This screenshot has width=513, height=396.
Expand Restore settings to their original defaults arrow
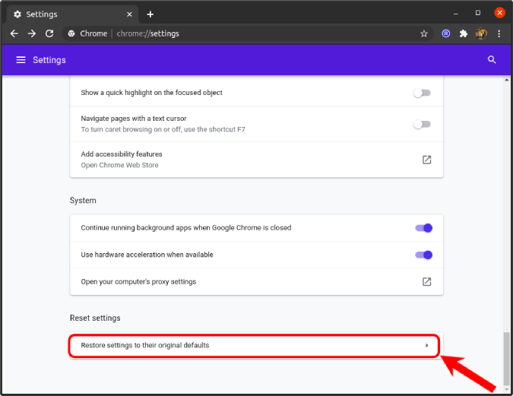click(426, 345)
